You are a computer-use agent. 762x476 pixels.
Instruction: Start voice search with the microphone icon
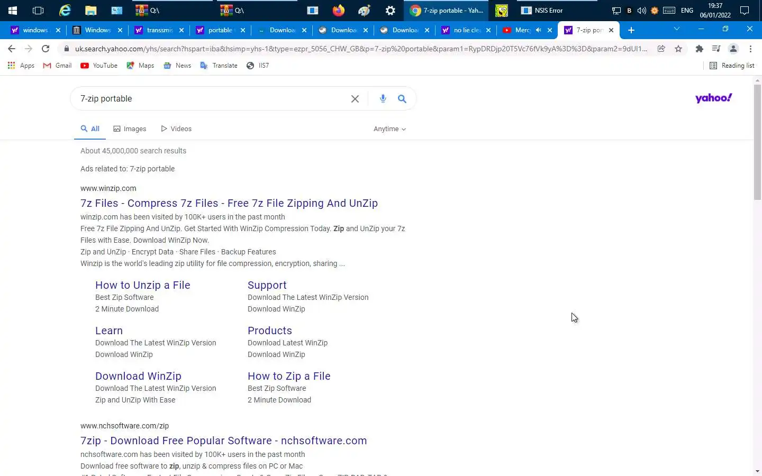point(383,98)
